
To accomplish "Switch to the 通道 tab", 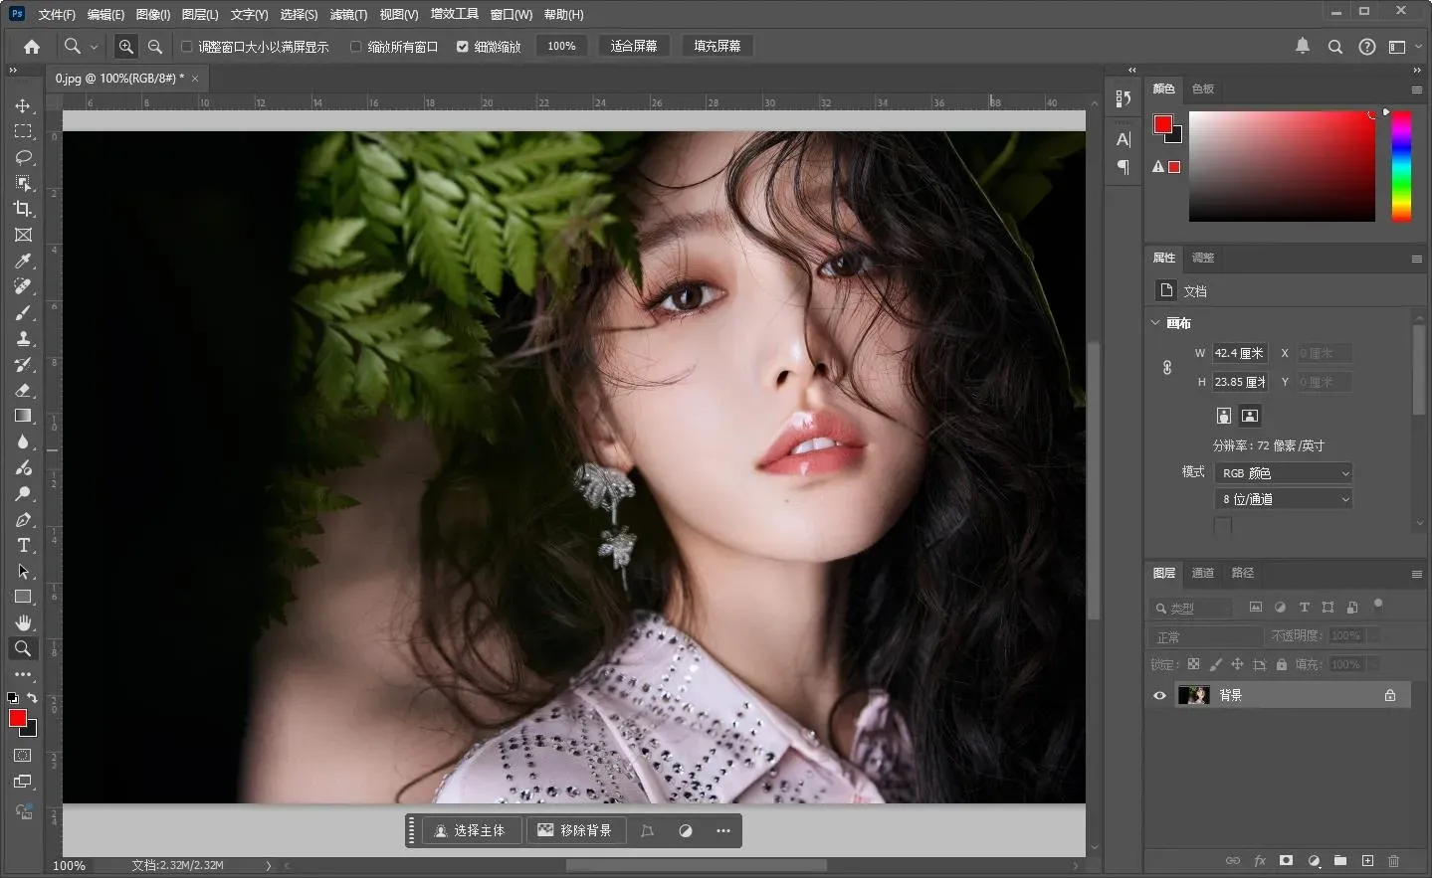I will 1203,573.
